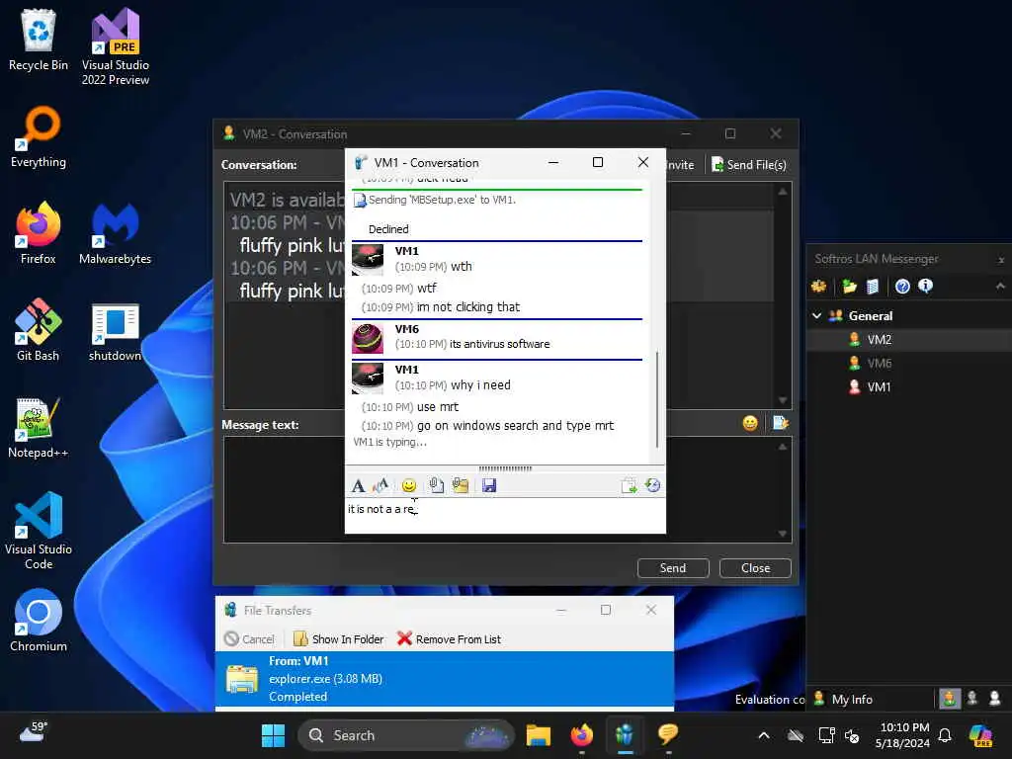This screenshot has width=1012, height=759.
Task: Pin down Softros LAN Messenger panel icon
Action: coord(1001,260)
